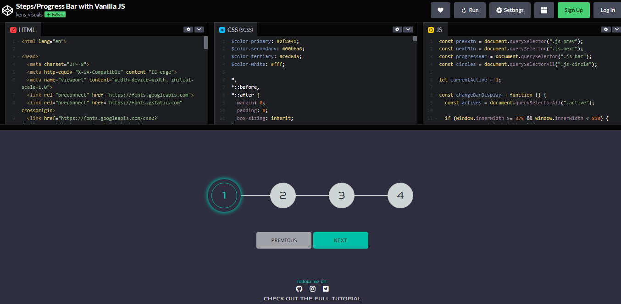Click the Run button to refresh the pen
The width and height of the screenshot is (621, 304).
pos(470,10)
